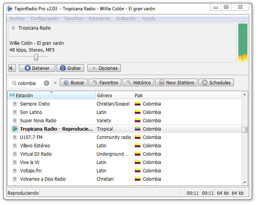Click the Willie Colón - El gran varón track text

[x=36, y=43]
